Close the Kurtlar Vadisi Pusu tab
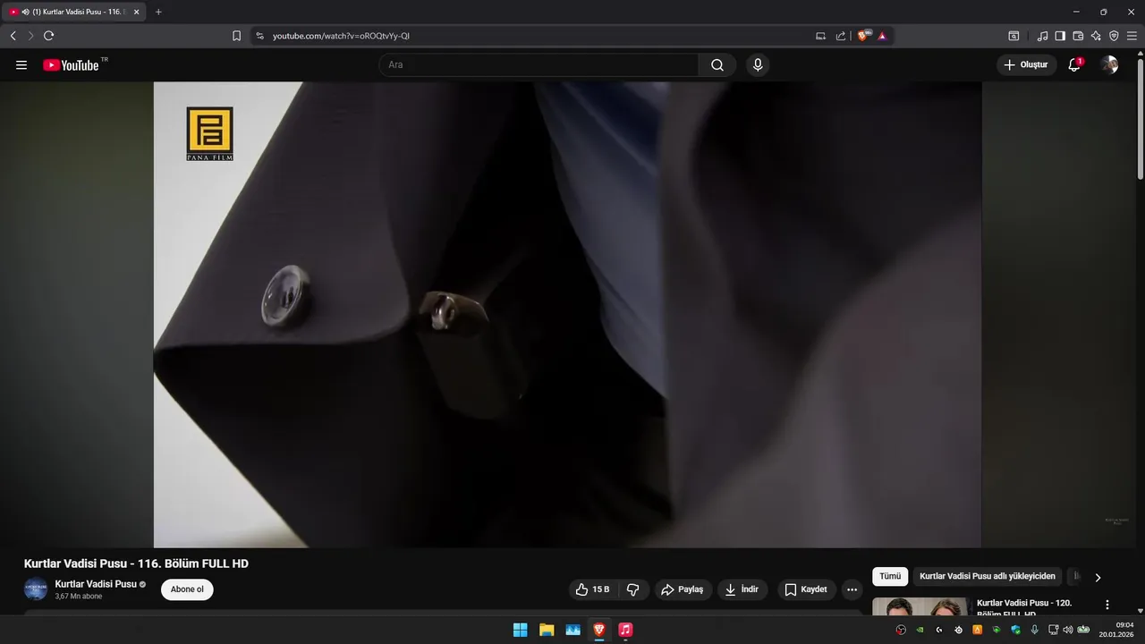 pos(136,12)
